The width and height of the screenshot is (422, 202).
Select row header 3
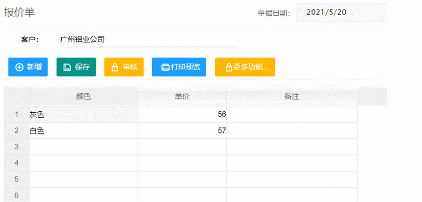pos(17,147)
